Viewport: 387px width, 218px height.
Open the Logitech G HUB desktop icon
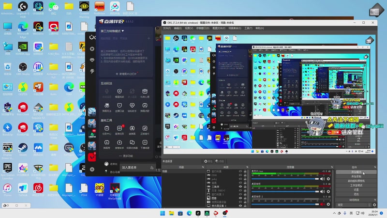click(x=23, y=10)
